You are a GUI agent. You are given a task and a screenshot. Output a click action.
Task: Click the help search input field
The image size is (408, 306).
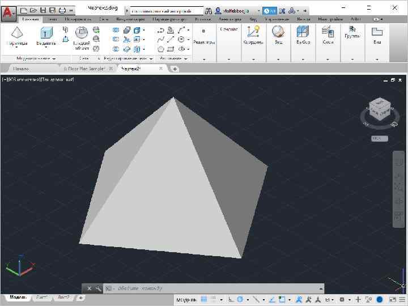[x=167, y=11]
